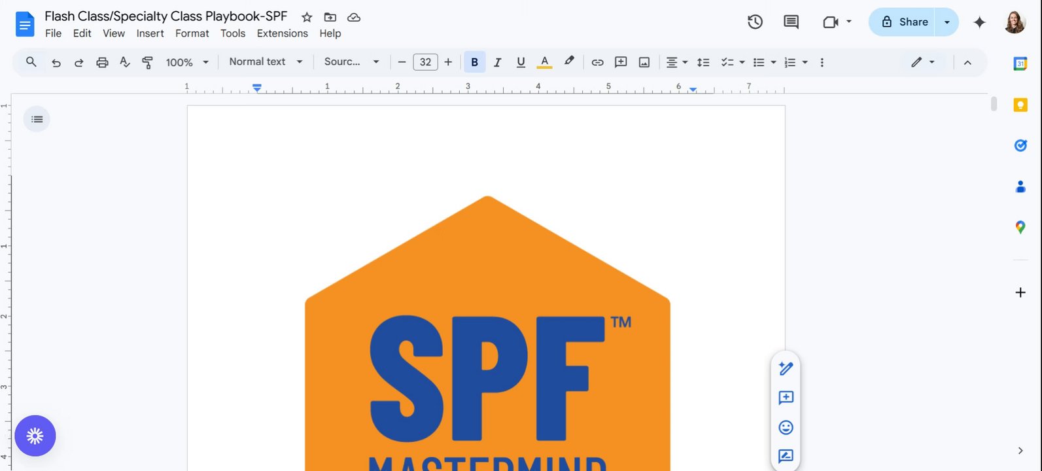Select the Paint format tool
The height and width of the screenshot is (471, 1042).
pos(148,62)
